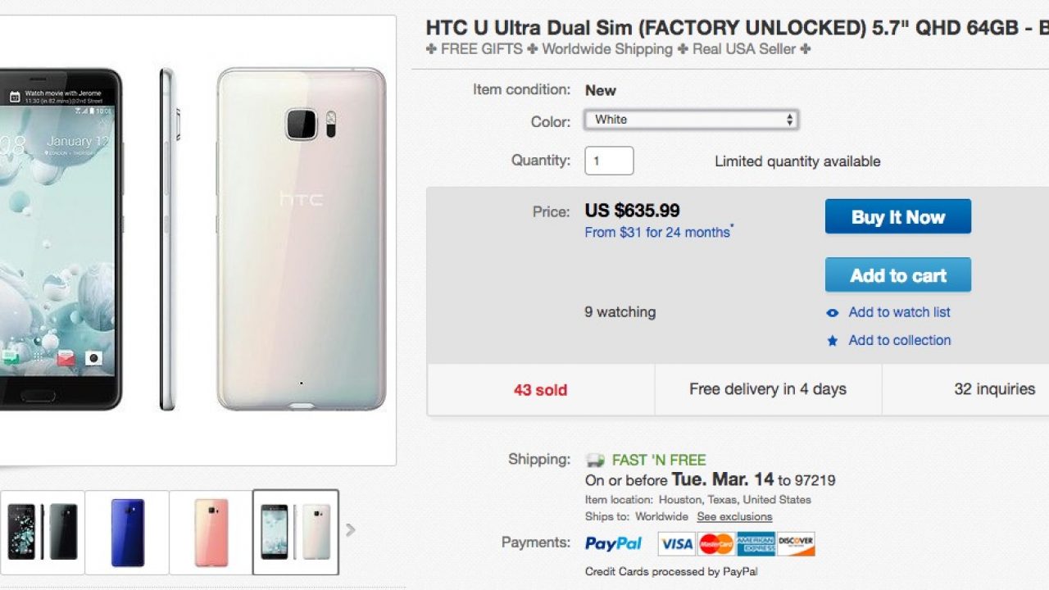Select the pink HTC phone thumbnail
The image size is (1049, 590).
click(x=211, y=532)
